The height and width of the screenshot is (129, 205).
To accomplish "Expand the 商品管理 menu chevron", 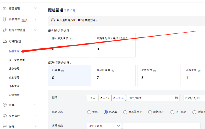I will [x=35, y=8].
